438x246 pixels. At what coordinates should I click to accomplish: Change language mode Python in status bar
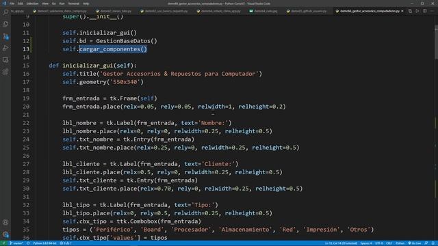[400, 243]
